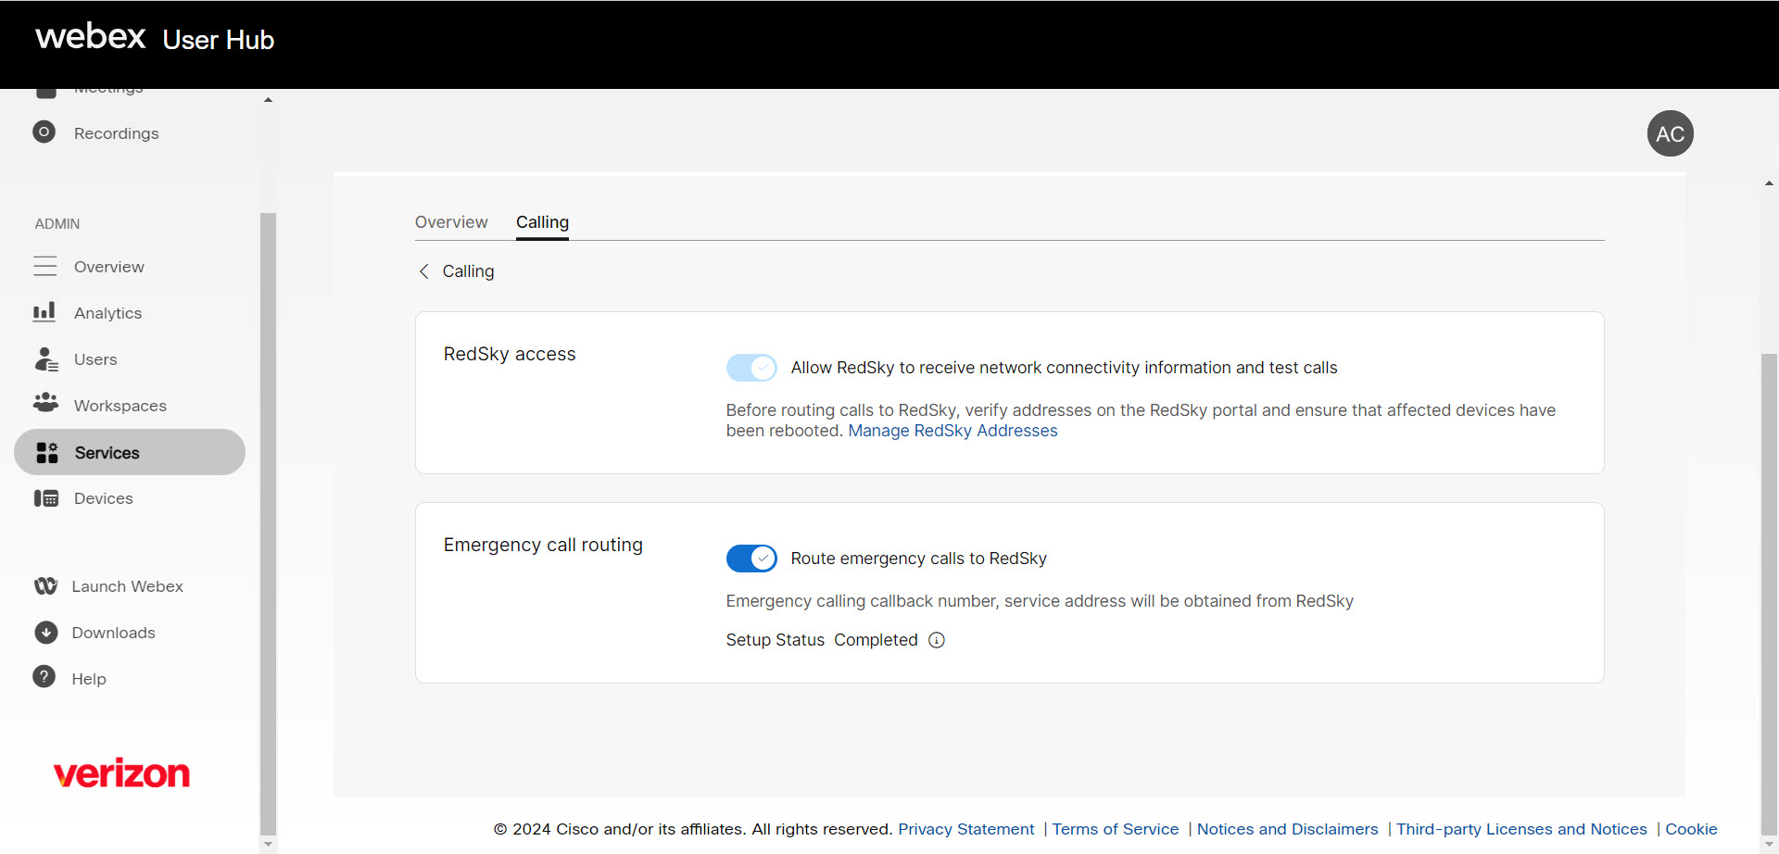Open Users in the sidebar
The width and height of the screenshot is (1779, 854).
coord(95,359)
